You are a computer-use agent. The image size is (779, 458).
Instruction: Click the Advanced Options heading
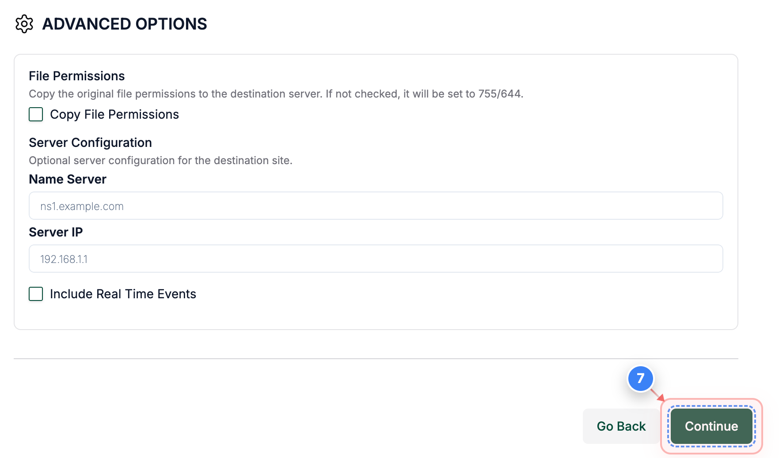click(x=125, y=24)
